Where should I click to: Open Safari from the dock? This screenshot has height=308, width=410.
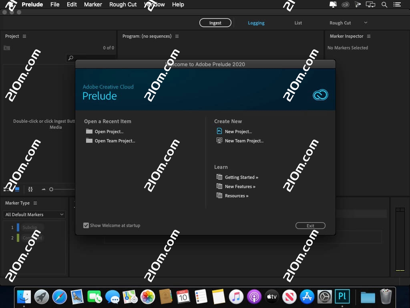pyautogui.click(x=59, y=297)
